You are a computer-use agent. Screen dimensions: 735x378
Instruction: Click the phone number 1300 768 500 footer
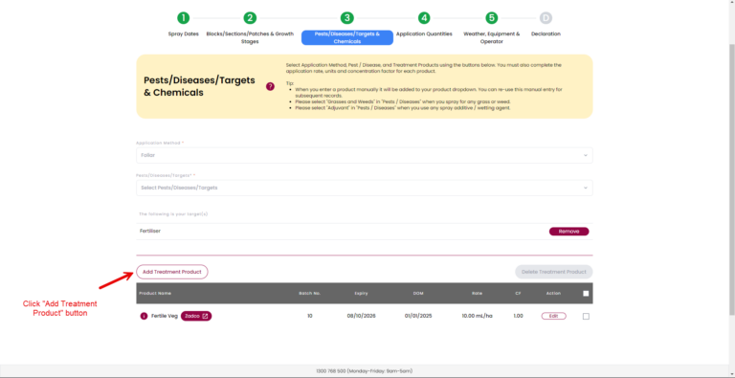pyautogui.click(x=332, y=371)
